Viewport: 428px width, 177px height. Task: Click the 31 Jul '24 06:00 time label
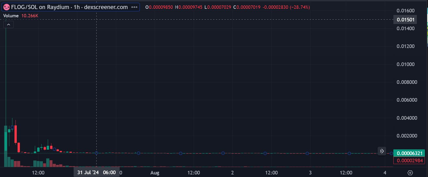(x=96, y=173)
